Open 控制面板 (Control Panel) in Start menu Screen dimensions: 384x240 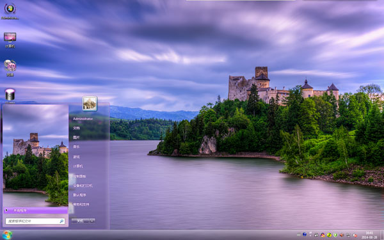(x=79, y=176)
